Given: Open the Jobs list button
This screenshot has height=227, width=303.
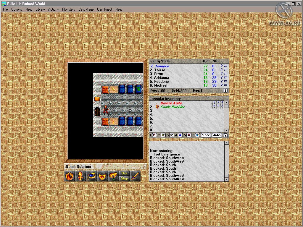Looking at the screenshot, I should (217, 135).
